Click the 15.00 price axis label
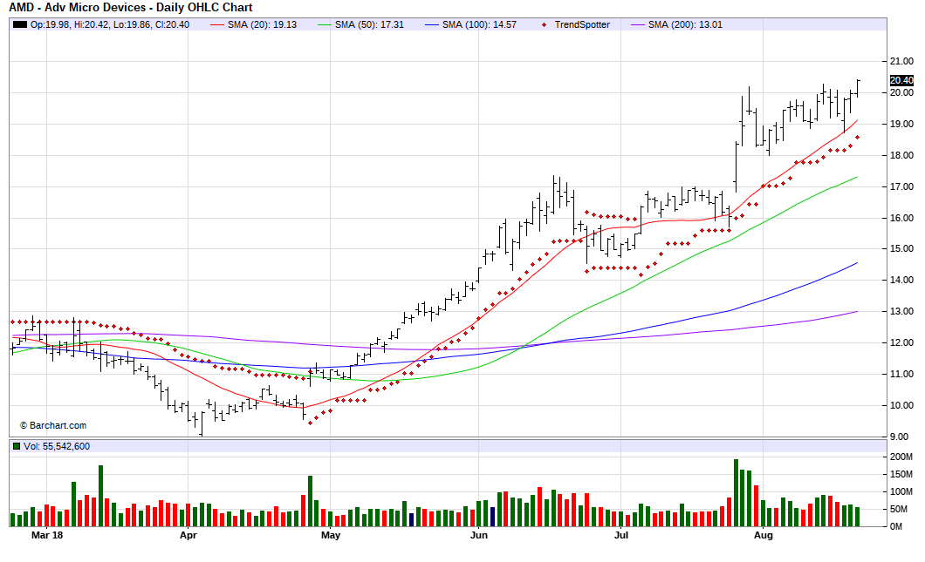Image resolution: width=925 pixels, height=562 pixels. point(901,248)
